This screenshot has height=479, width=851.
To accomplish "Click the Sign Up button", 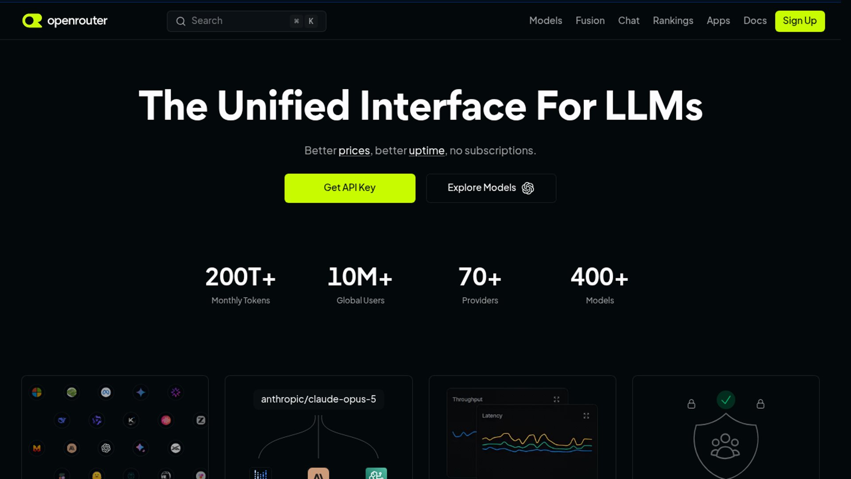I will click(x=800, y=21).
